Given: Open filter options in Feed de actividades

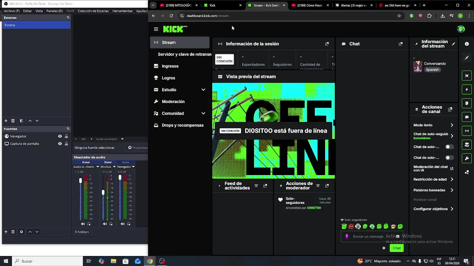Looking at the screenshot, I should click(x=256, y=186).
